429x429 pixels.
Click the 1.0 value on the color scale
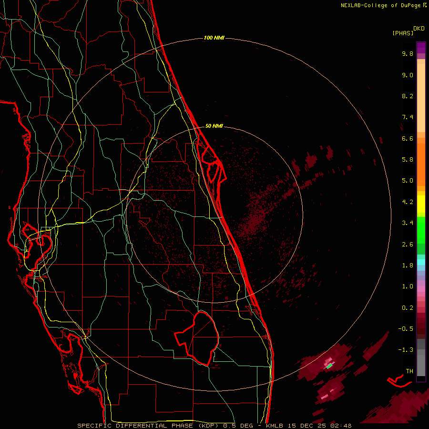[x=408, y=286]
